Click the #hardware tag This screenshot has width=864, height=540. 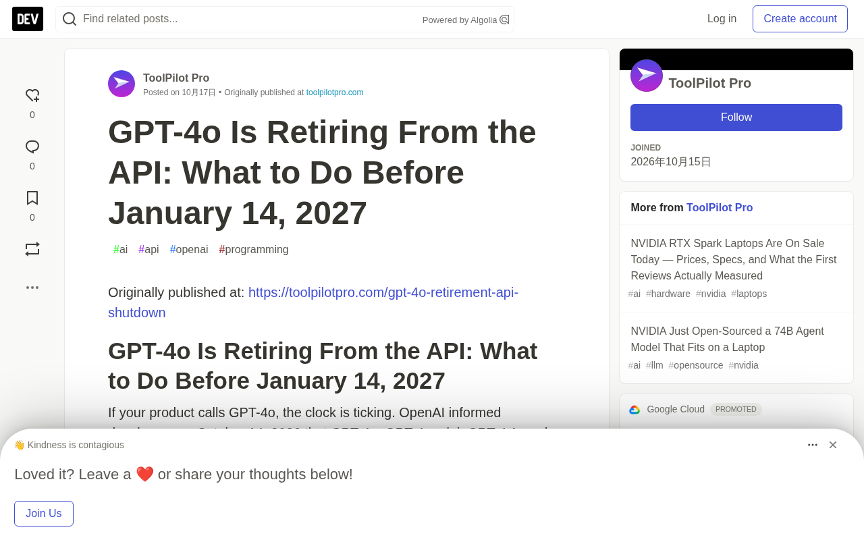coord(668,294)
